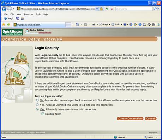Click inside the Live Search box
This screenshot has height=140, width=162.
click(134, 9)
